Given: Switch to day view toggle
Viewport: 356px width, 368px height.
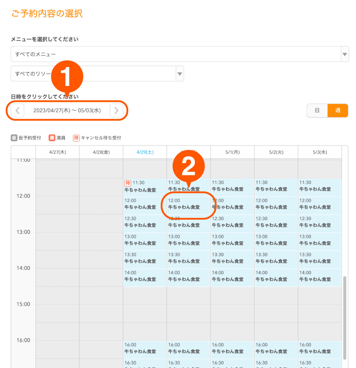Looking at the screenshot, I should (317, 111).
